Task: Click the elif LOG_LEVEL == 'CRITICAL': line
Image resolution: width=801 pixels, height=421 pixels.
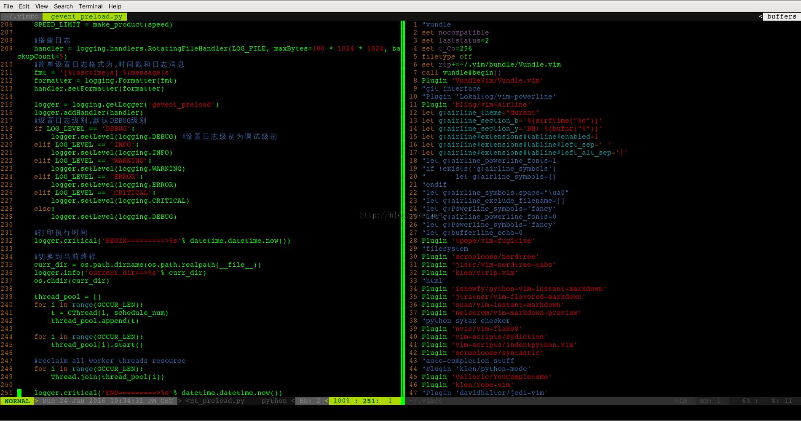Action: pos(95,193)
